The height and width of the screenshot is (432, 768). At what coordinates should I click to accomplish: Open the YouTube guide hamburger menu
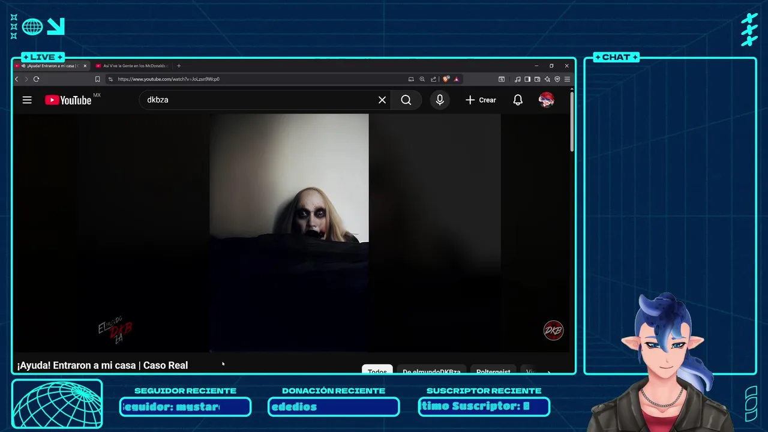tap(27, 100)
